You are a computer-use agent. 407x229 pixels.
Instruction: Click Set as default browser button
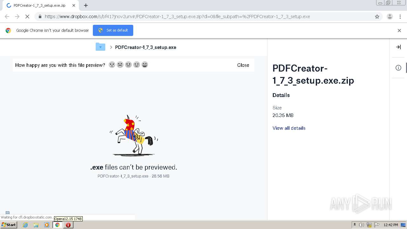pos(113,30)
